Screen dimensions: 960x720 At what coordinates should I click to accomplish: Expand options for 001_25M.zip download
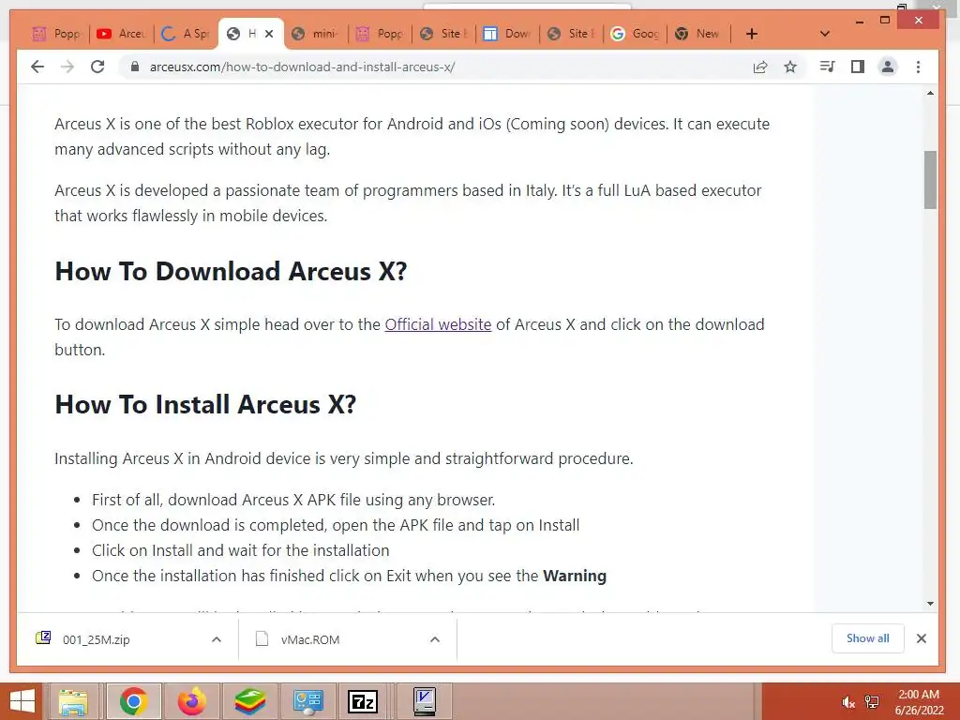click(x=217, y=639)
